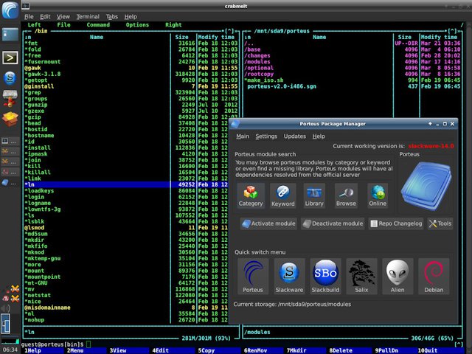The height and width of the screenshot is (354, 472).
Task: Open the terminal Tabs menu
Action: click(111, 16)
